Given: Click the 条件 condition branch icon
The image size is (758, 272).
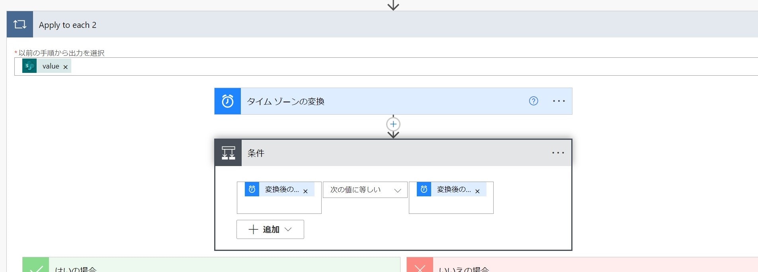Looking at the screenshot, I should (x=228, y=153).
